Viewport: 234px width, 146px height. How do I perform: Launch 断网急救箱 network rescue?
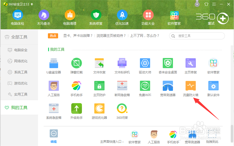(122, 89)
